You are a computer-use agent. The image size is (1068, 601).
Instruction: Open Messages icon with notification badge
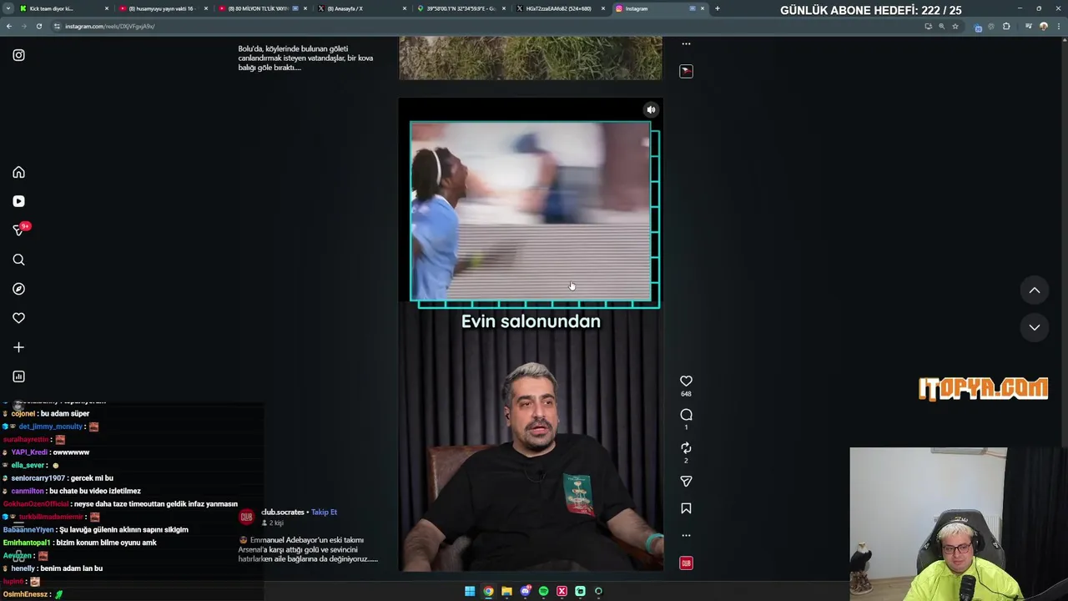click(20, 230)
